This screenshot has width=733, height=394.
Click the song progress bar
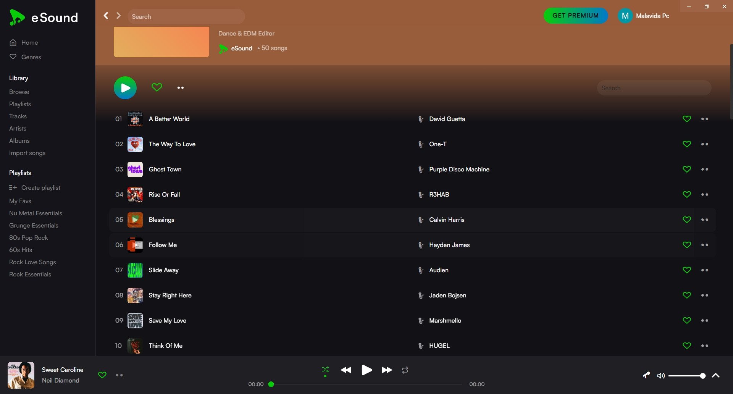tap(366, 384)
